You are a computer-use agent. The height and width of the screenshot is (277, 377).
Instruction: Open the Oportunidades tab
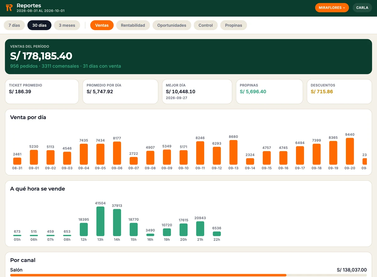(172, 25)
